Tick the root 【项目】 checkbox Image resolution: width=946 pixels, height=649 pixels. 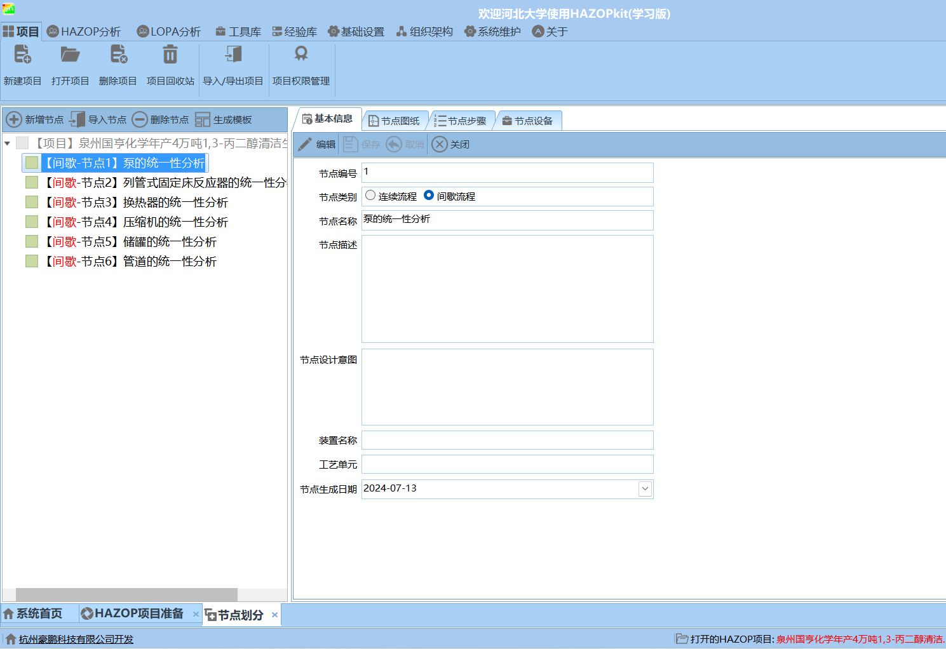click(22, 143)
